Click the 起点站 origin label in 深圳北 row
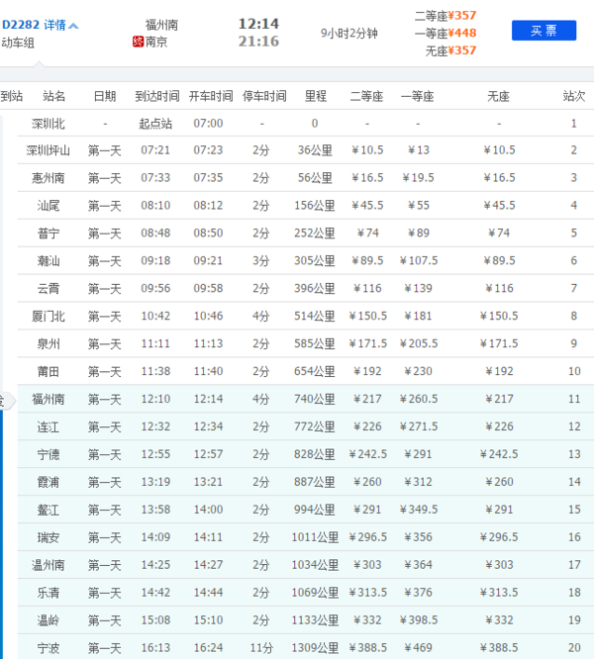Screen dimensions: 594x659 point(155,124)
